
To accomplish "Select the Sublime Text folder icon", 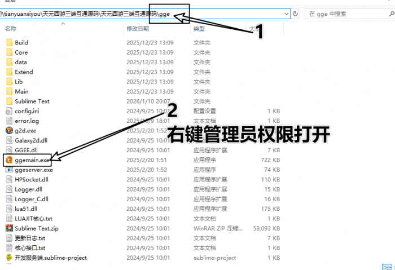I will click(x=9, y=101).
